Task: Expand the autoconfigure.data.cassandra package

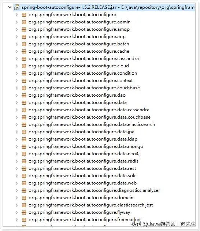Action: (x=16, y=110)
